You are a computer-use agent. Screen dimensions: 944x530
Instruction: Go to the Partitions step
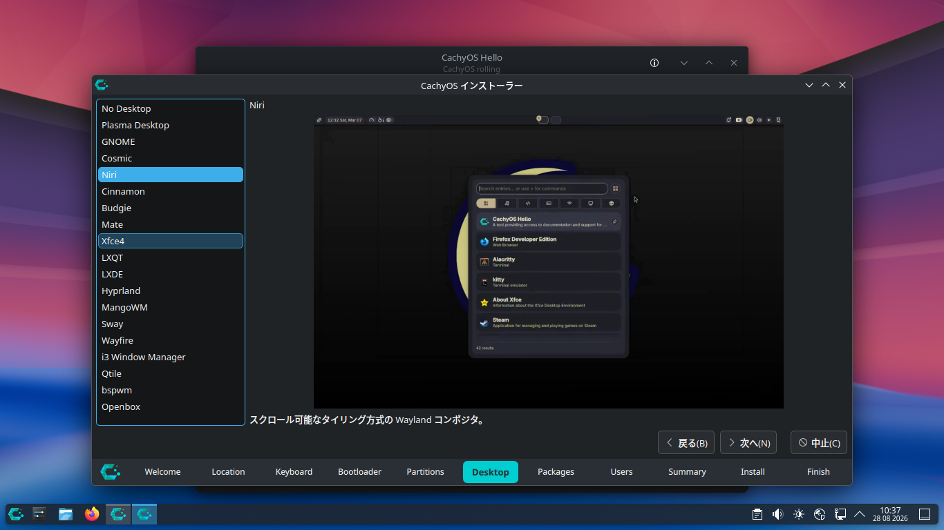coord(425,472)
